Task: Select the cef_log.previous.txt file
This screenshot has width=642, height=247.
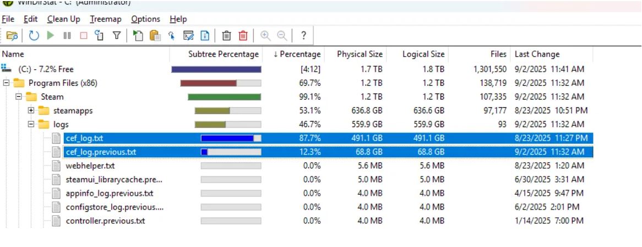Action: pos(100,152)
